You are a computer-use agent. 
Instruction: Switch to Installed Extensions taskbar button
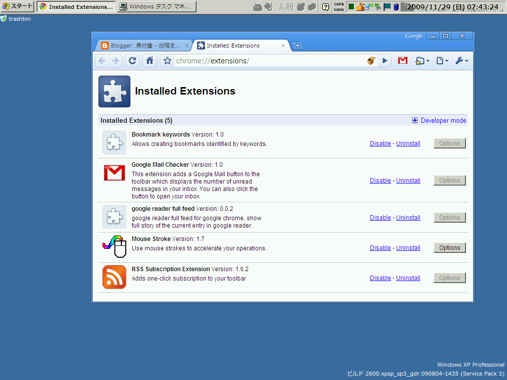(x=76, y=6)
